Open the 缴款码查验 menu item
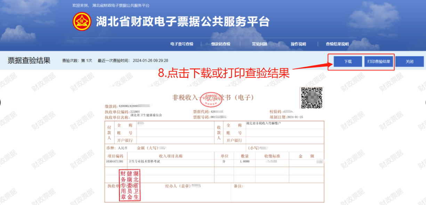The width and height of the screenshot is (426, 205). (220, 44)
